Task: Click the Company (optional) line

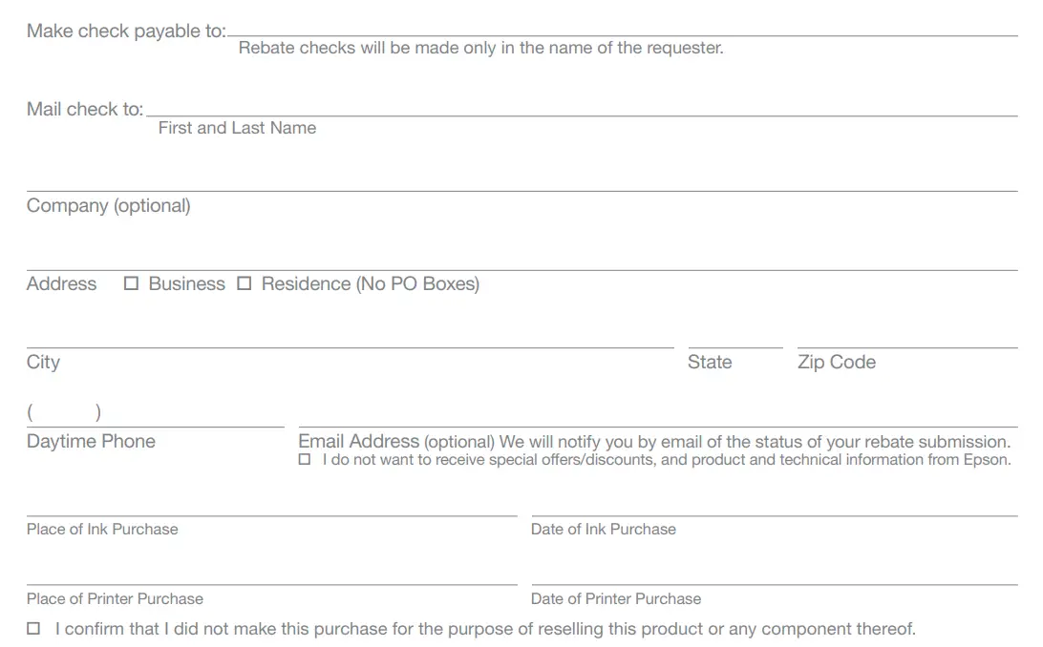Action: (x=521, y=181)
